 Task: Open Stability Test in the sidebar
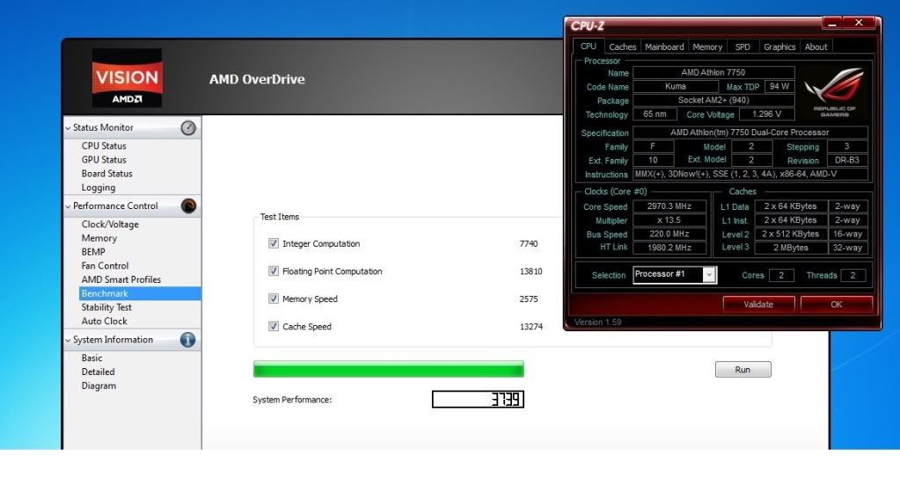point(106,307)
